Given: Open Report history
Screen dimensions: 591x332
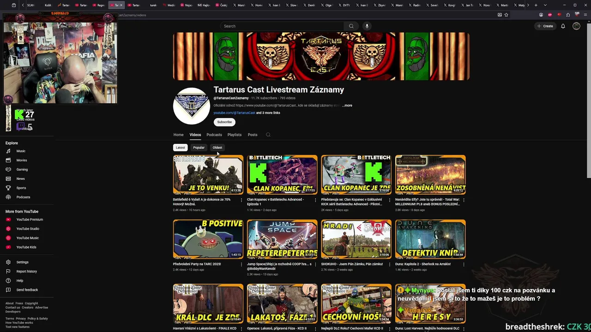Looking at the screenshot, I should (27, 272).
